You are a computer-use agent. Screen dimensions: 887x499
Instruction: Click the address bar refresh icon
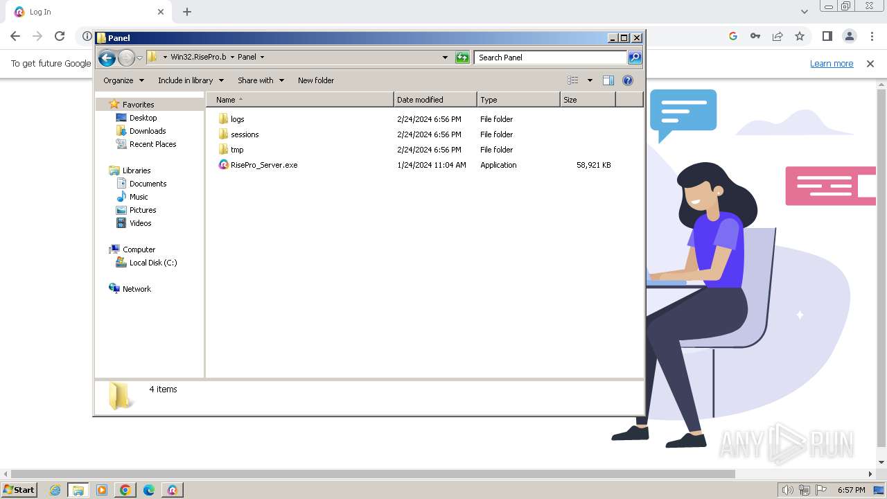click(x=462, y=58)
